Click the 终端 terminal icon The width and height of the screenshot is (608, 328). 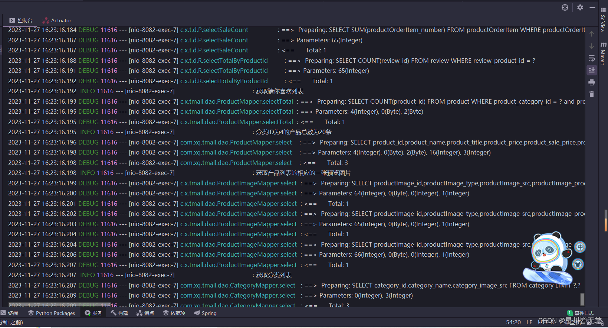click(3, 313)
